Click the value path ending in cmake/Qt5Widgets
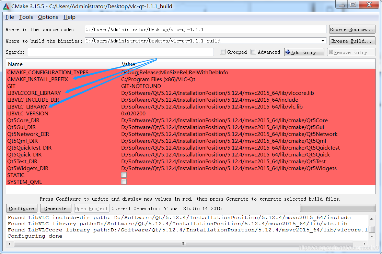 tap(229, 168)
